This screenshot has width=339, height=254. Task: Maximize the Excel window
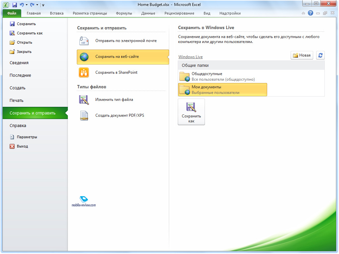point(316,3)
